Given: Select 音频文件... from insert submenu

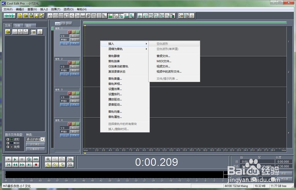Looking at the screenshot, I should 174,56.
